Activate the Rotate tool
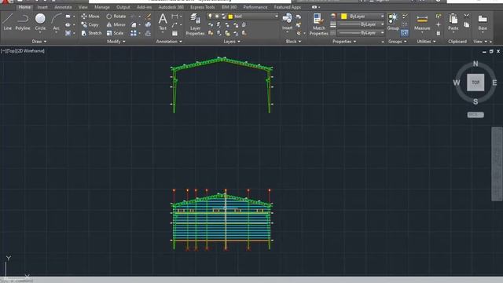The width and height of the screenshot is (503, 283). click(116, 16)
